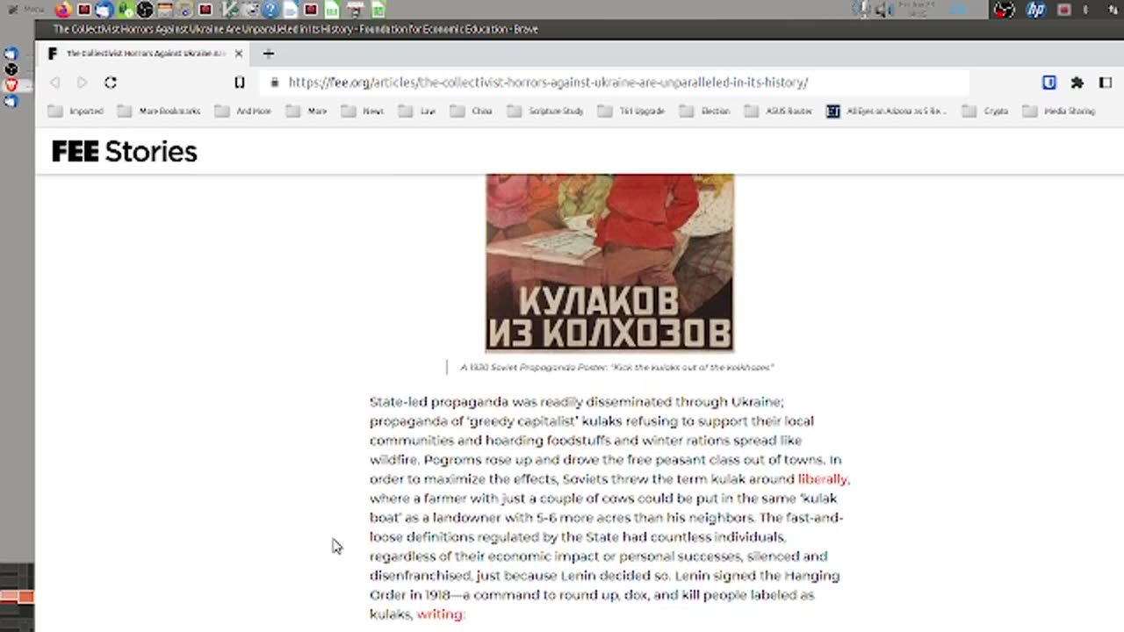1124x632 pixels.
Task: Open the T61 Upgrade bookmarks folder
Action: pos(631,111)
